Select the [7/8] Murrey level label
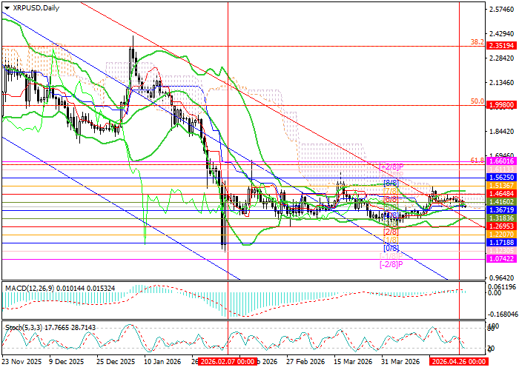 tap(391, 191)
